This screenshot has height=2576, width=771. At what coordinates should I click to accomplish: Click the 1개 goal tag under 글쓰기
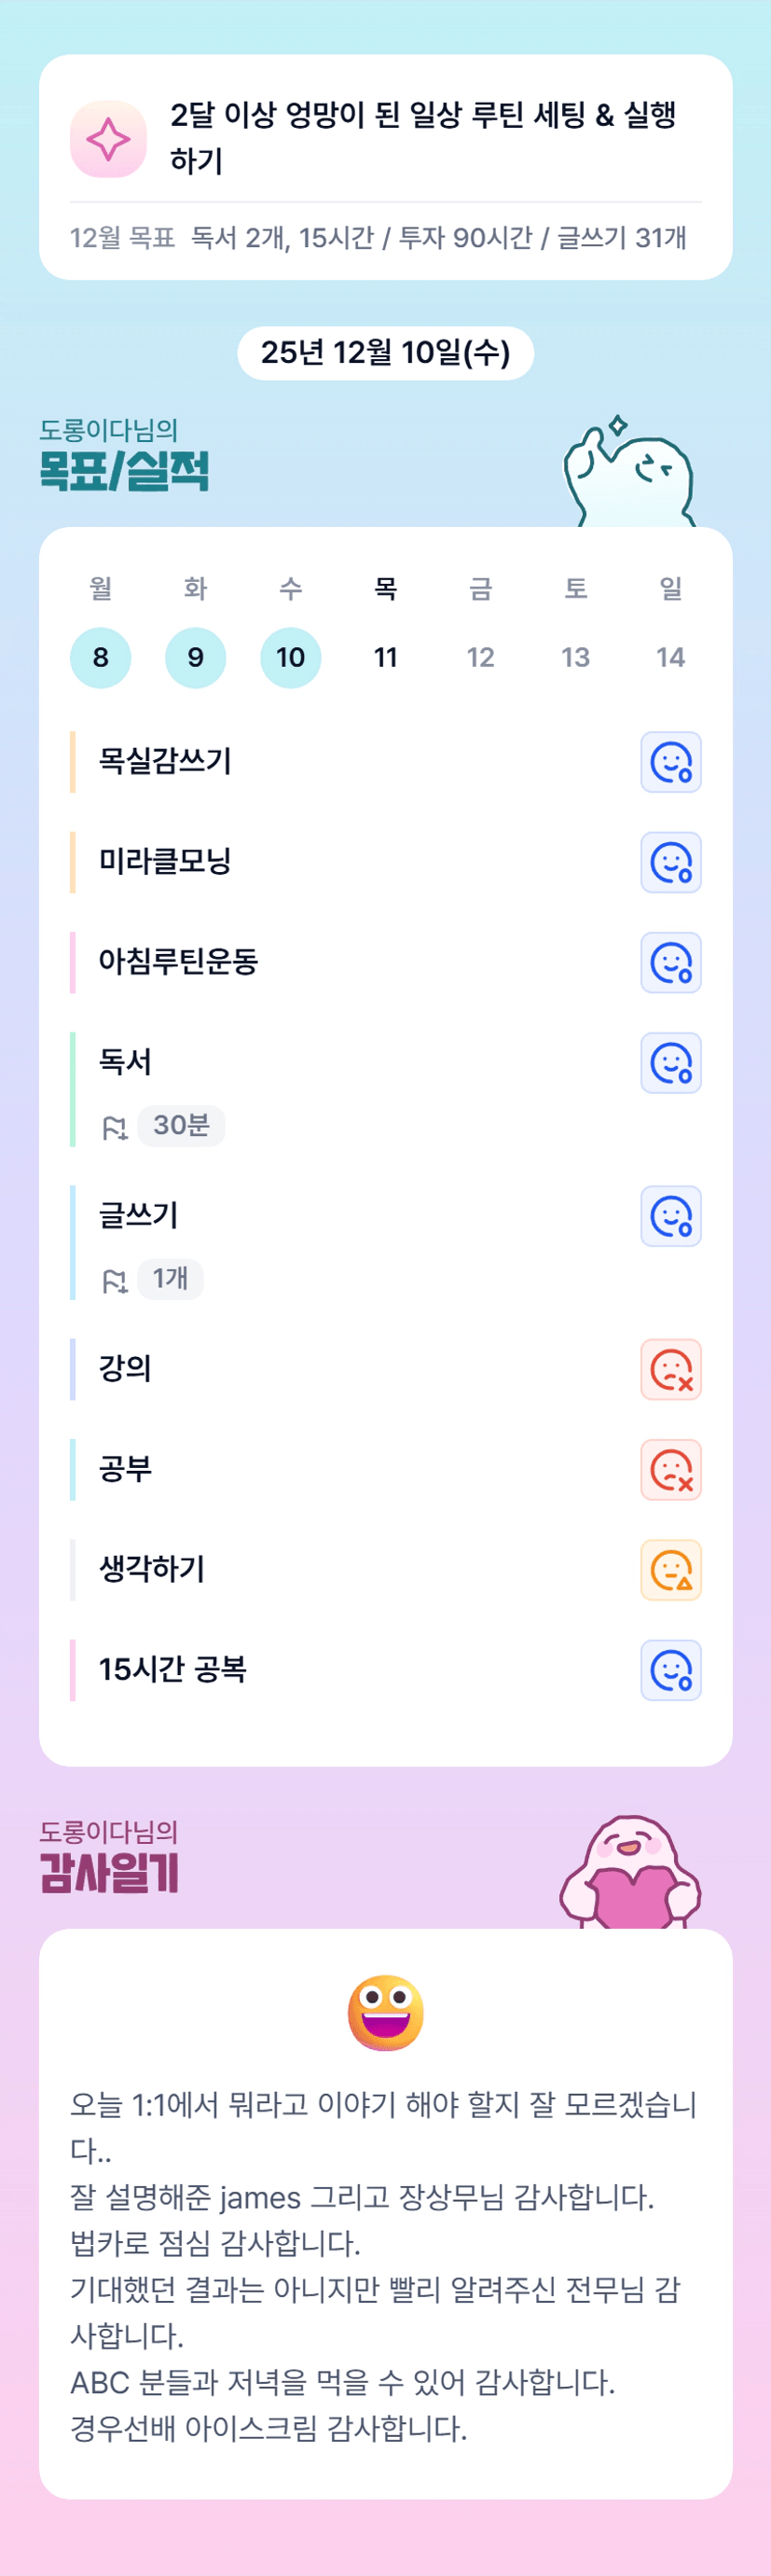(170, 1278)
